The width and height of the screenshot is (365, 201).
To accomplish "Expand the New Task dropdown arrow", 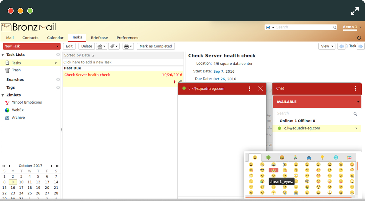I will click(x=57, y=46).
